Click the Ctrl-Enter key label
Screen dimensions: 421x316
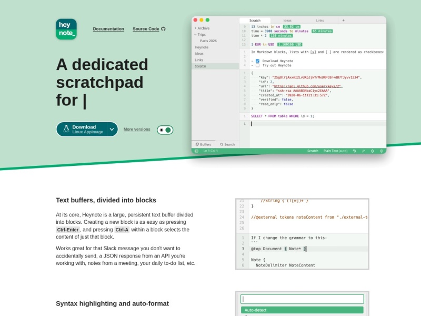pos(68,230)
